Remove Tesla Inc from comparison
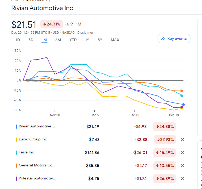 (x=182, y=153)
